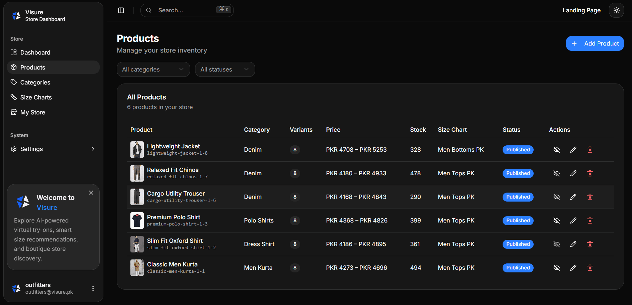The width and height of the screenshot is (632, 305).
Task: Delete Classic Men Kurta with trash icon
Action: [590, 268]
